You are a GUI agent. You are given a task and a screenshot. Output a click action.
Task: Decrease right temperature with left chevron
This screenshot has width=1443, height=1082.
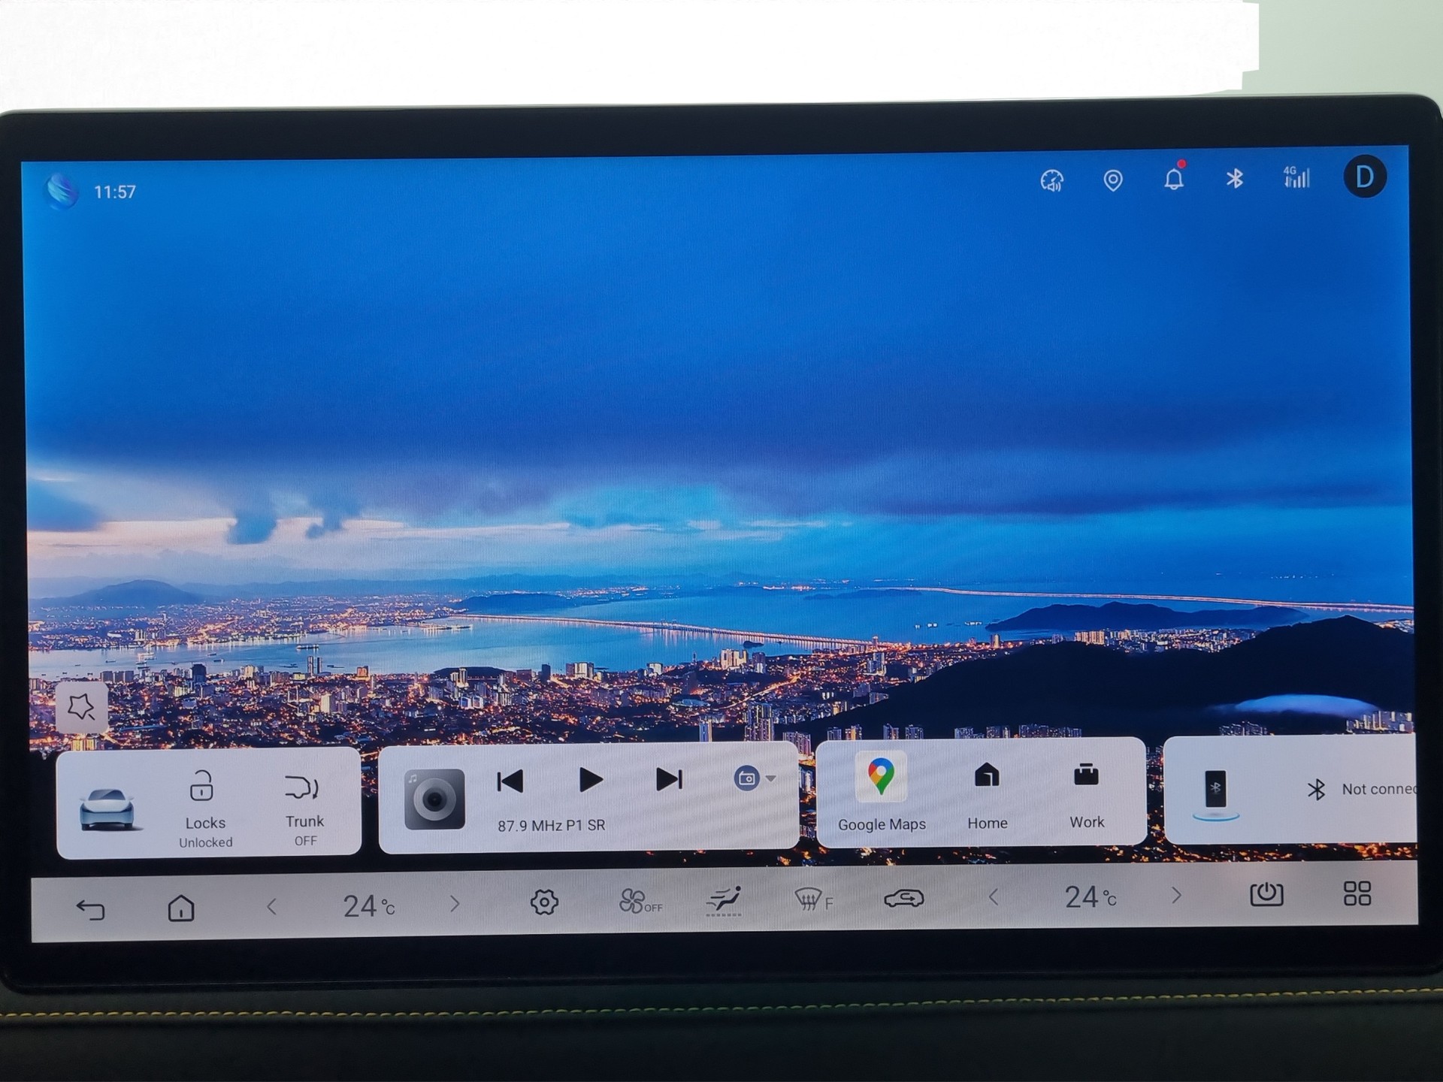tap(994, 896)
